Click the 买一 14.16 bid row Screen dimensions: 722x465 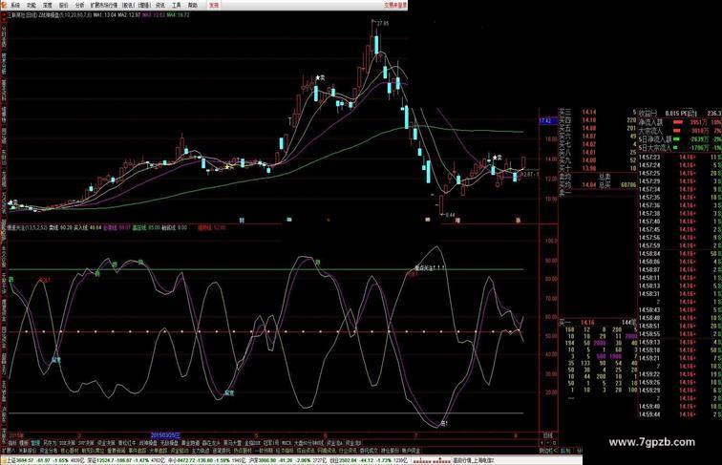click(x=598, y=323)
